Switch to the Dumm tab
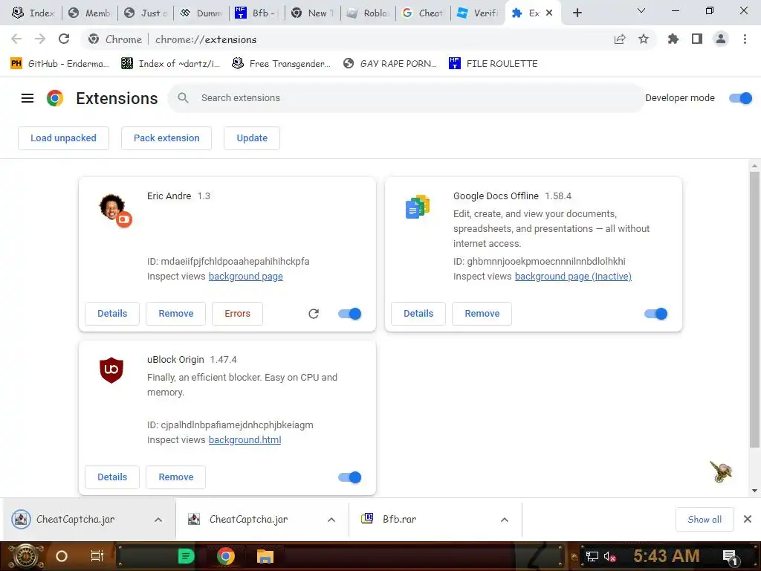Image resolution: width=761 pixels, height=571 pixels. point(201,13)
